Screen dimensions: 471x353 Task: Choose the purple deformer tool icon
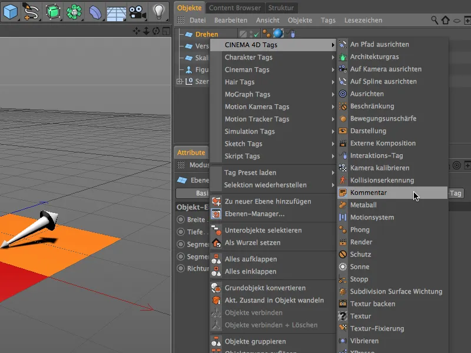[x=95, y=12]
